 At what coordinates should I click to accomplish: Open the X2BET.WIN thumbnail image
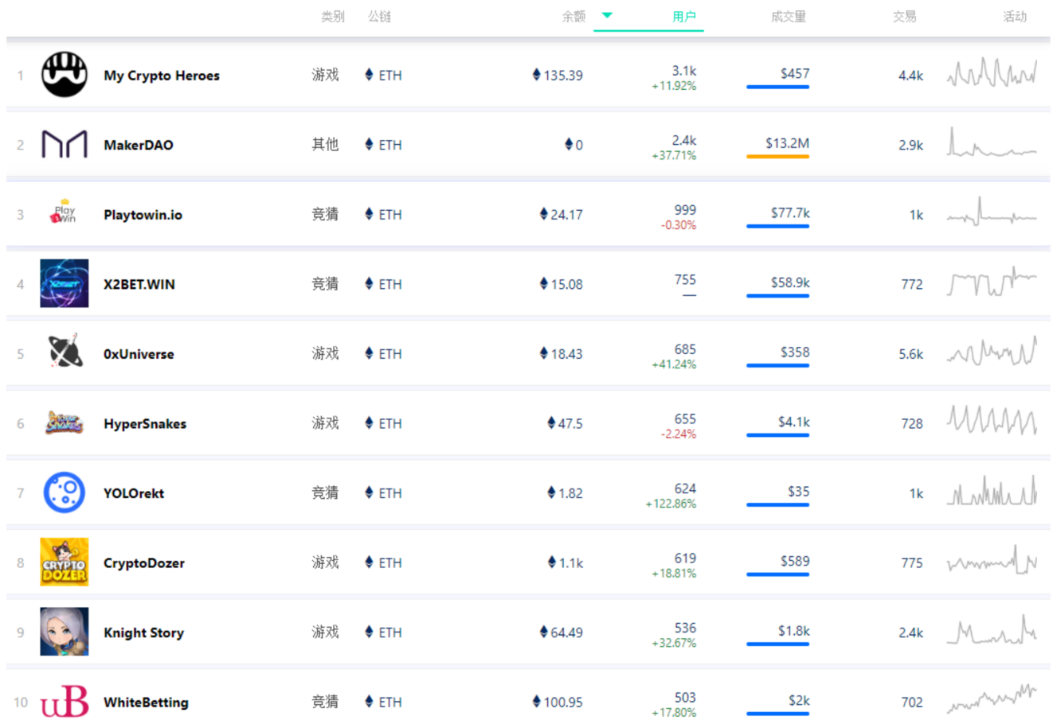click(x=65, y=284)
